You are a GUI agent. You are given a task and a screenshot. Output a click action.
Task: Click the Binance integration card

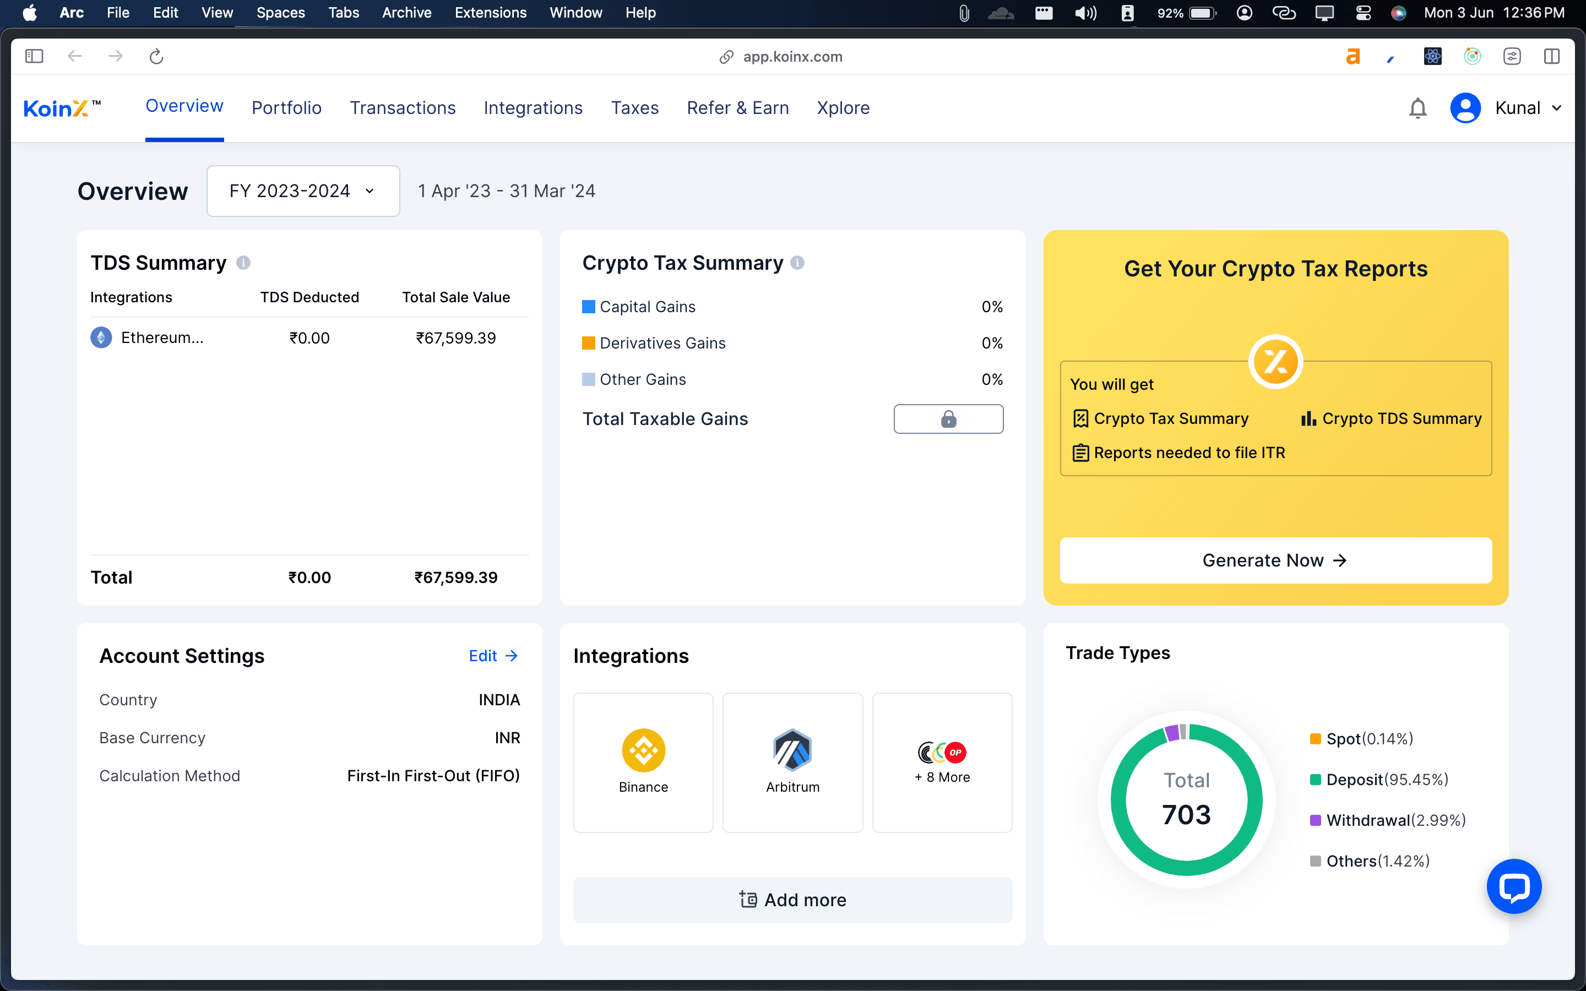pos(643,763)
